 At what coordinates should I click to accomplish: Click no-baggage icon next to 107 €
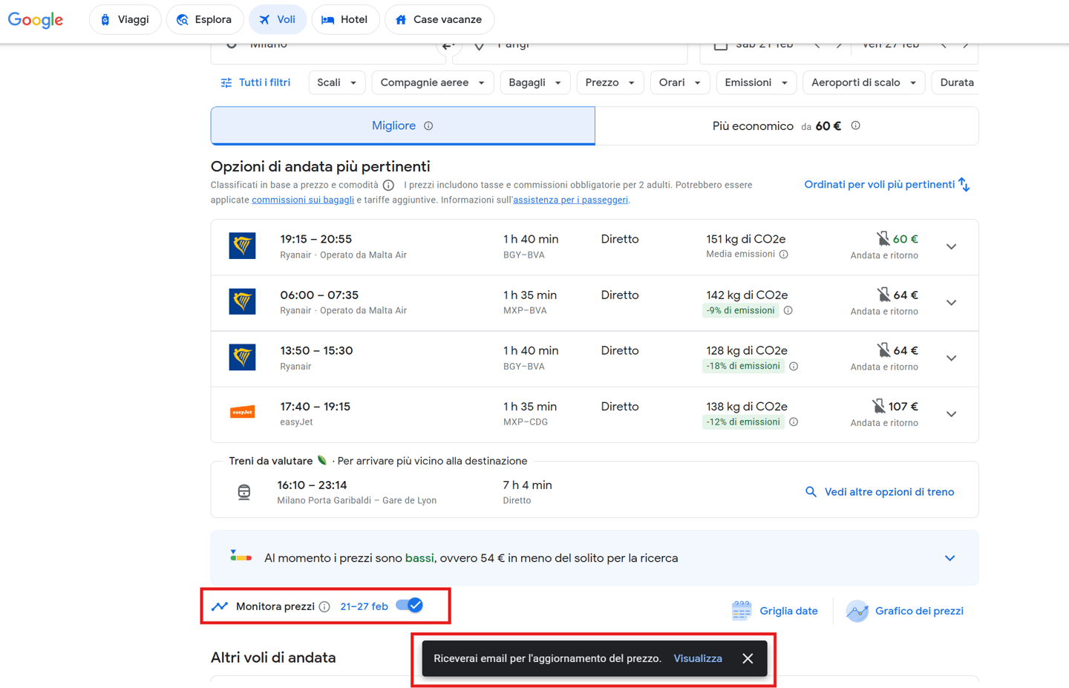tap(878, 406)
